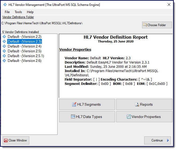Click the HL7 Vendor Definition Report heading
Screen dimensions: 177x150
(116, 37)
